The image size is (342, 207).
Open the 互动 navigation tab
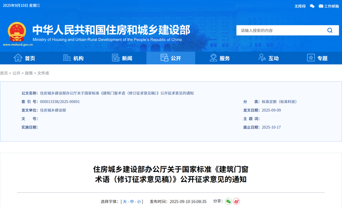pos(269,58)
